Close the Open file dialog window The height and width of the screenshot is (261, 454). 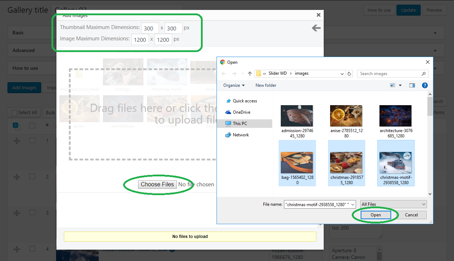(427, 62)
